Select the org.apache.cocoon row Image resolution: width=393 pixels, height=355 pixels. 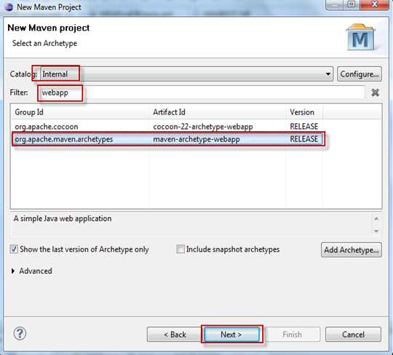(167, 127)
